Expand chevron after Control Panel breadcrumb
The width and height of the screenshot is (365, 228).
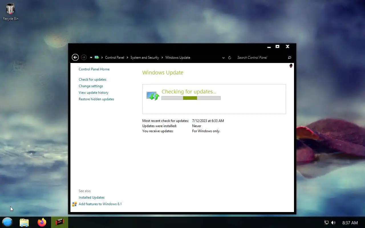tap(127, 58)
